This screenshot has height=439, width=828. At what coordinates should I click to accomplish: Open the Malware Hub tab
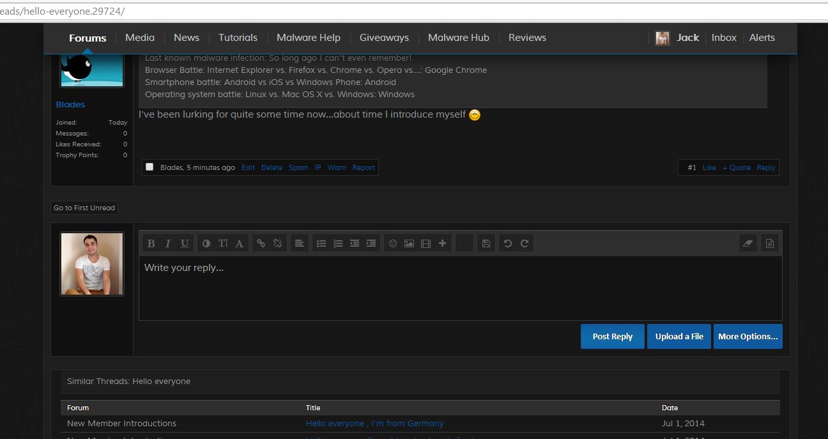[459, 38]
